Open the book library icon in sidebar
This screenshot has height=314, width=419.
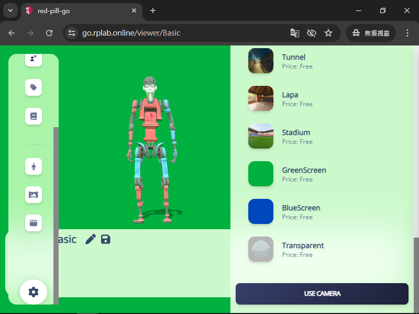[34, 116]
